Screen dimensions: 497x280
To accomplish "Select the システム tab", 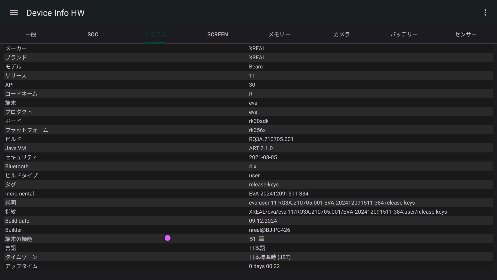I will [155, 34].
